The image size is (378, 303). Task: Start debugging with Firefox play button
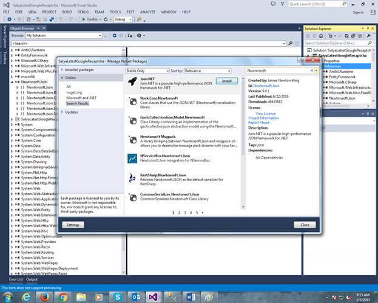coord(84,19)
